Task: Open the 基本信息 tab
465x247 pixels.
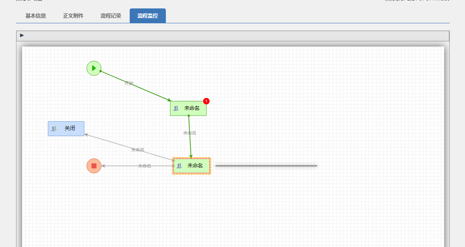Action: [36, 16]
